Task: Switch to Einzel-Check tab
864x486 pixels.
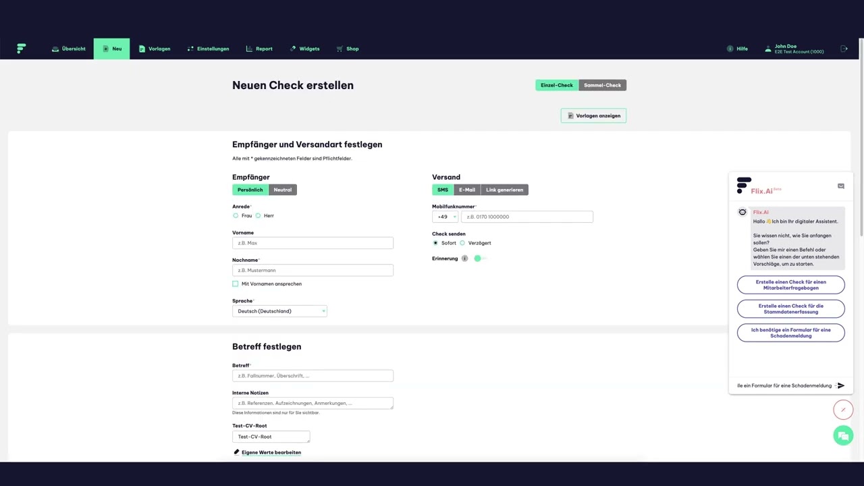Action: pos(557,85)
